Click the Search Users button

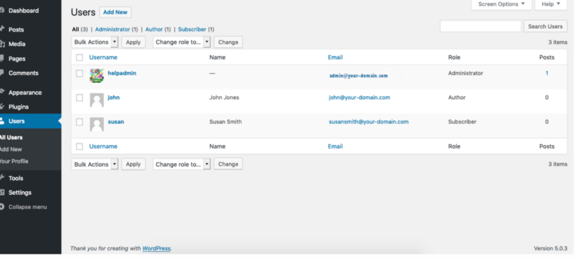click(545, 26)
